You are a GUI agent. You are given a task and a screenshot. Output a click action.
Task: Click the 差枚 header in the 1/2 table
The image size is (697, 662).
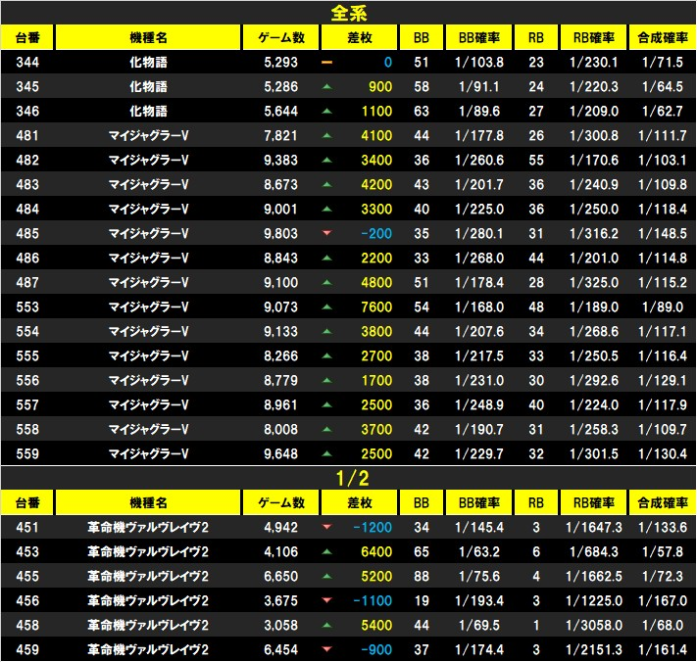(359, 502)
